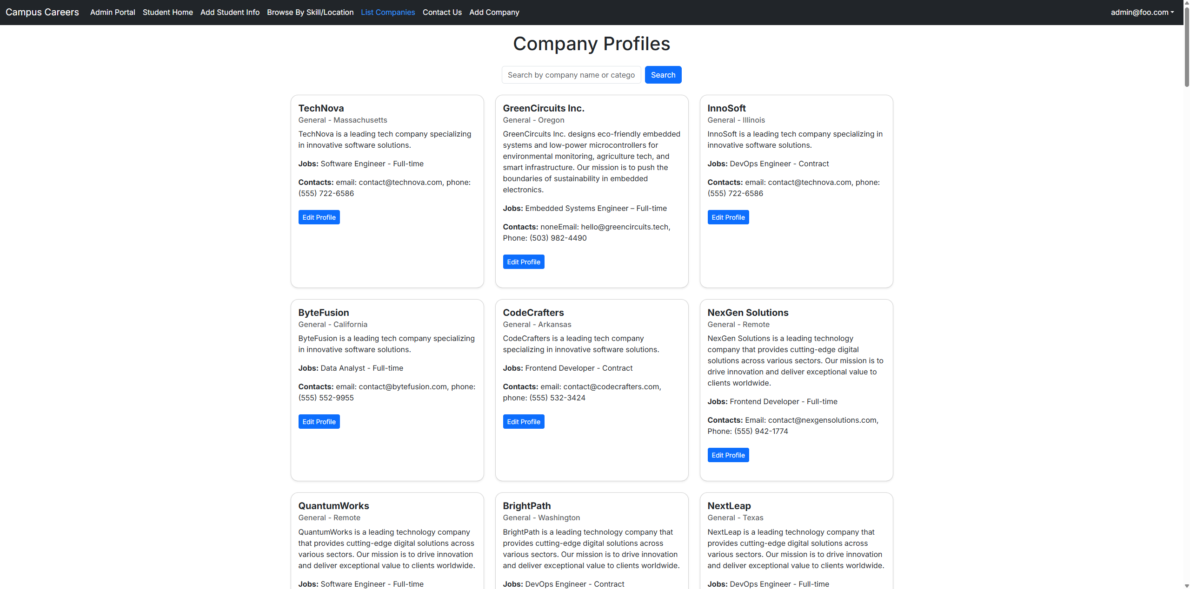The image size is (1190, 589).
Task: Edit the GreenCircuits Inc. profile
Action: 524,262
